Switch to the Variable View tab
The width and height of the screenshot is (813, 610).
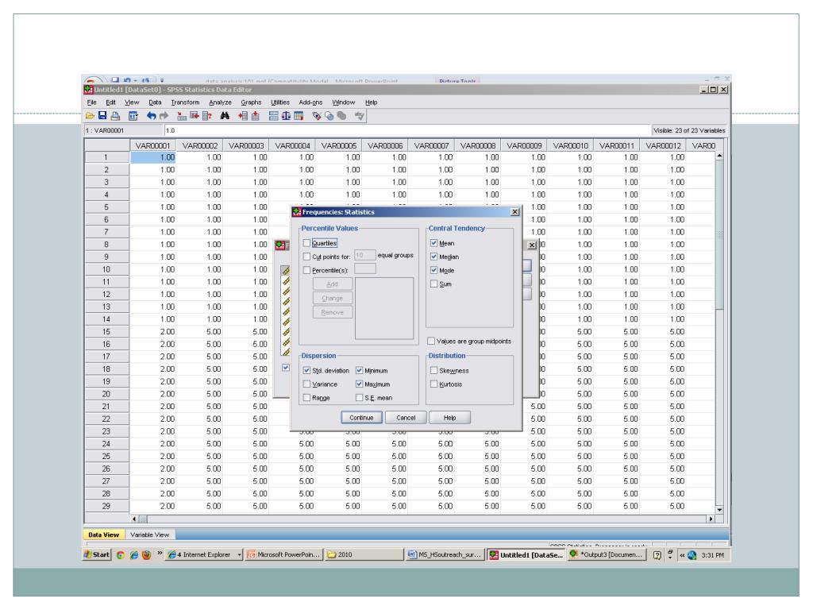(x=149, y=535)
